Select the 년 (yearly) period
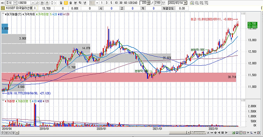263x137 pixels. click(x=85, y=3)
